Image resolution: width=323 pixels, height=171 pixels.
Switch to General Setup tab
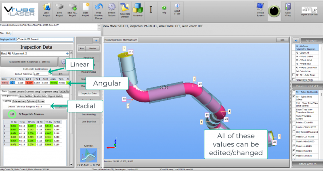point(33,92)
